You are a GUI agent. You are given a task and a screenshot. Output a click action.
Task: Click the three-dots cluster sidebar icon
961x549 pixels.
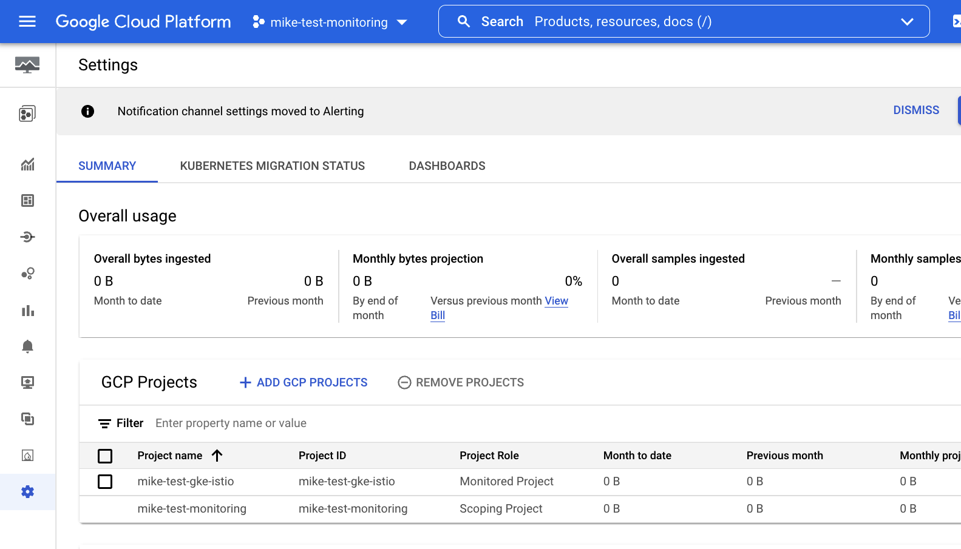click(27, 274)
